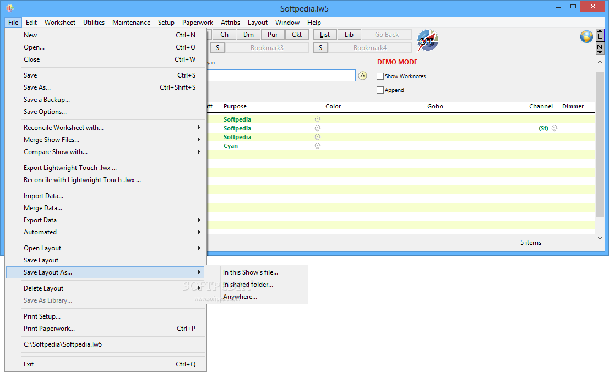Image resolution: width=609 pixels, height=372 pixels.
Task: Click the L layout indicator icon
Action: [x=600, y=35]
